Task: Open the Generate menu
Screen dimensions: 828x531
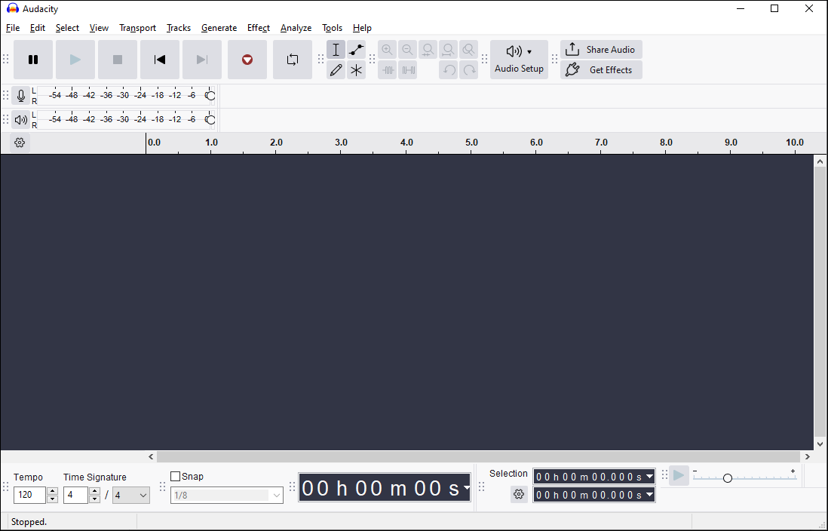Action: point(219,28)
